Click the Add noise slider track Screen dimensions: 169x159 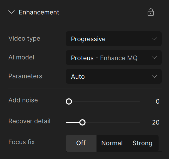coord(110,101)
